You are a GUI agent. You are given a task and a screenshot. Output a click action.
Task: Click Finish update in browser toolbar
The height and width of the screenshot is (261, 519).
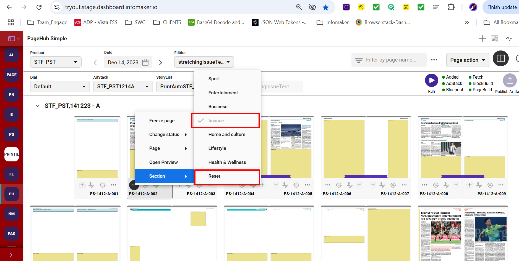502,7
